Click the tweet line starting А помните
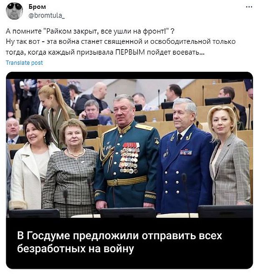The height and width of the screenshot is (275, 259). tap(90, 31)
